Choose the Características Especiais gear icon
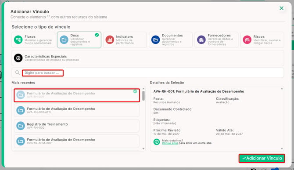Image resolution: width=294 pixels, height=170 pixels. point(18,58)
